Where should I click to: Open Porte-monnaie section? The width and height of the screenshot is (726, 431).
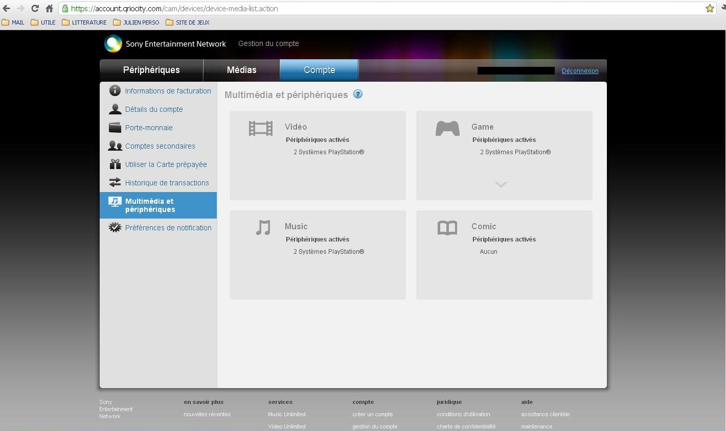pos(149,128)
